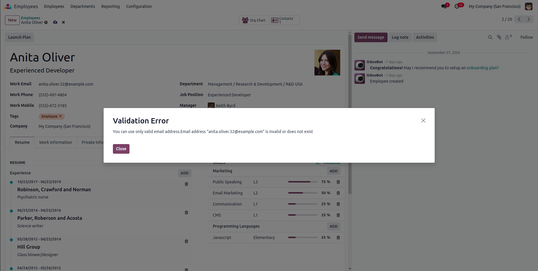This screenshot has height=271, width=538.
Task: Open the Departments menu
Action: [x=83, y=6]
